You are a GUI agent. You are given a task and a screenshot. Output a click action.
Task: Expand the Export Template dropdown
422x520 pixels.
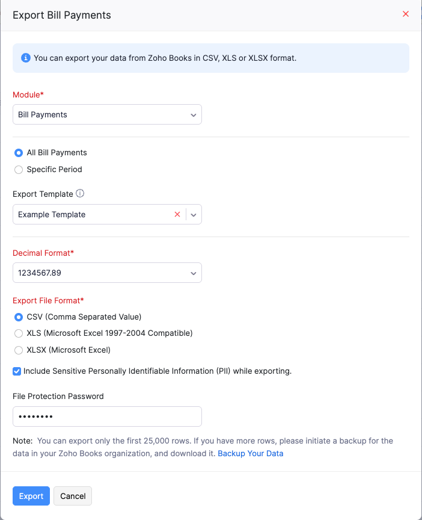coord(194,214)
